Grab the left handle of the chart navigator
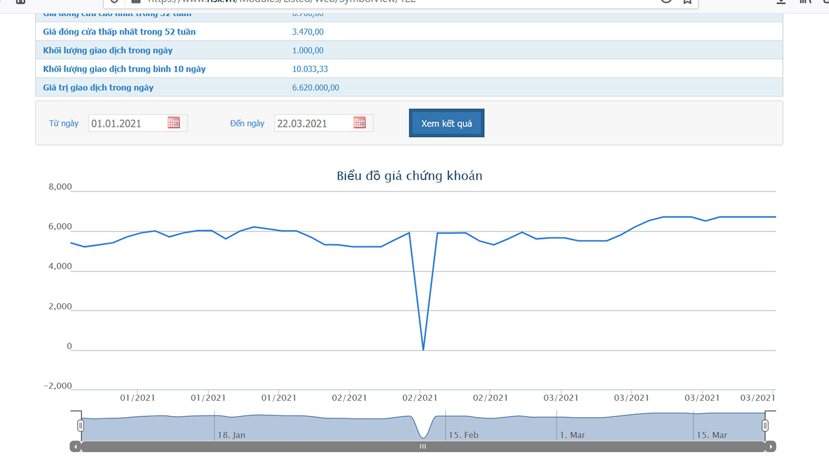The image size is (829, 465). coord(80,426)
